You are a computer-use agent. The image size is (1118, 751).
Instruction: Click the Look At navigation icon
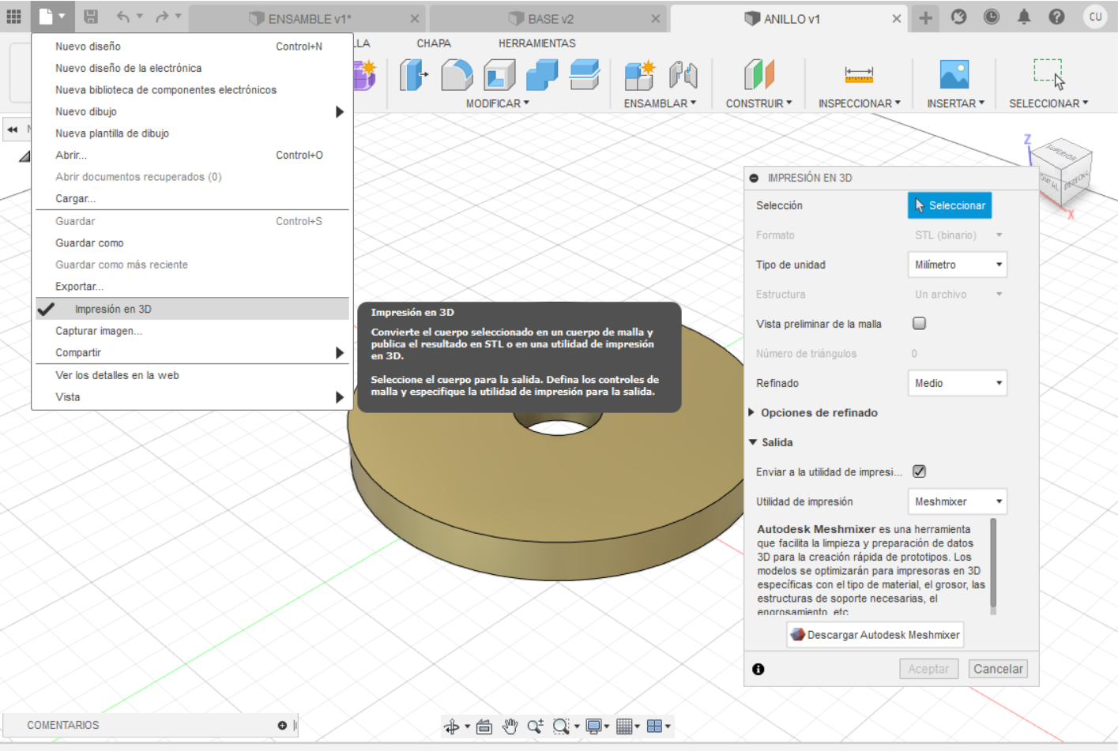(x=484, y=727)
